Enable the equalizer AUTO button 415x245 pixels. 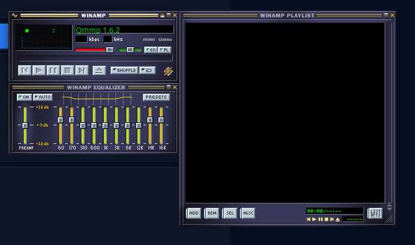click(x=43, y=97)
